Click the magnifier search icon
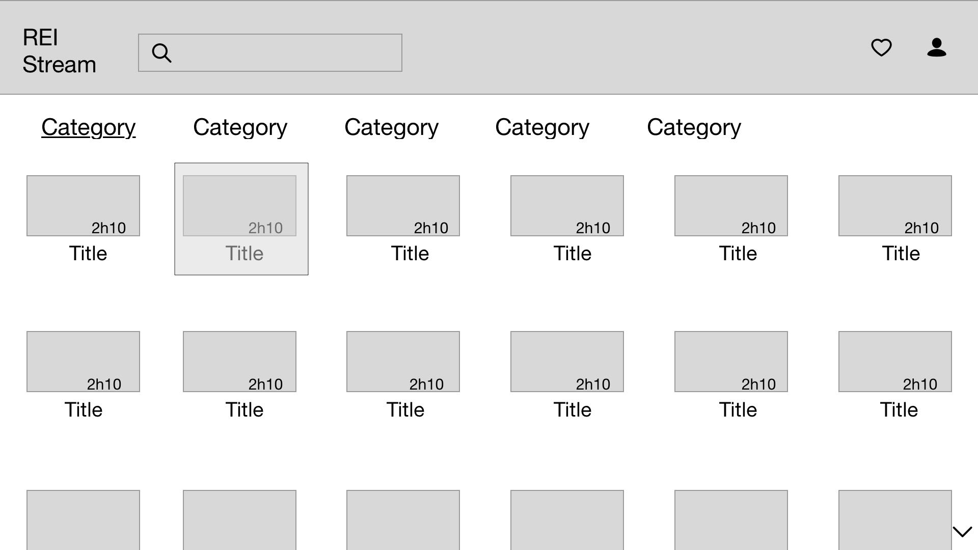The image size is (978, 550). pyautogui.click(x=161, y=52)
